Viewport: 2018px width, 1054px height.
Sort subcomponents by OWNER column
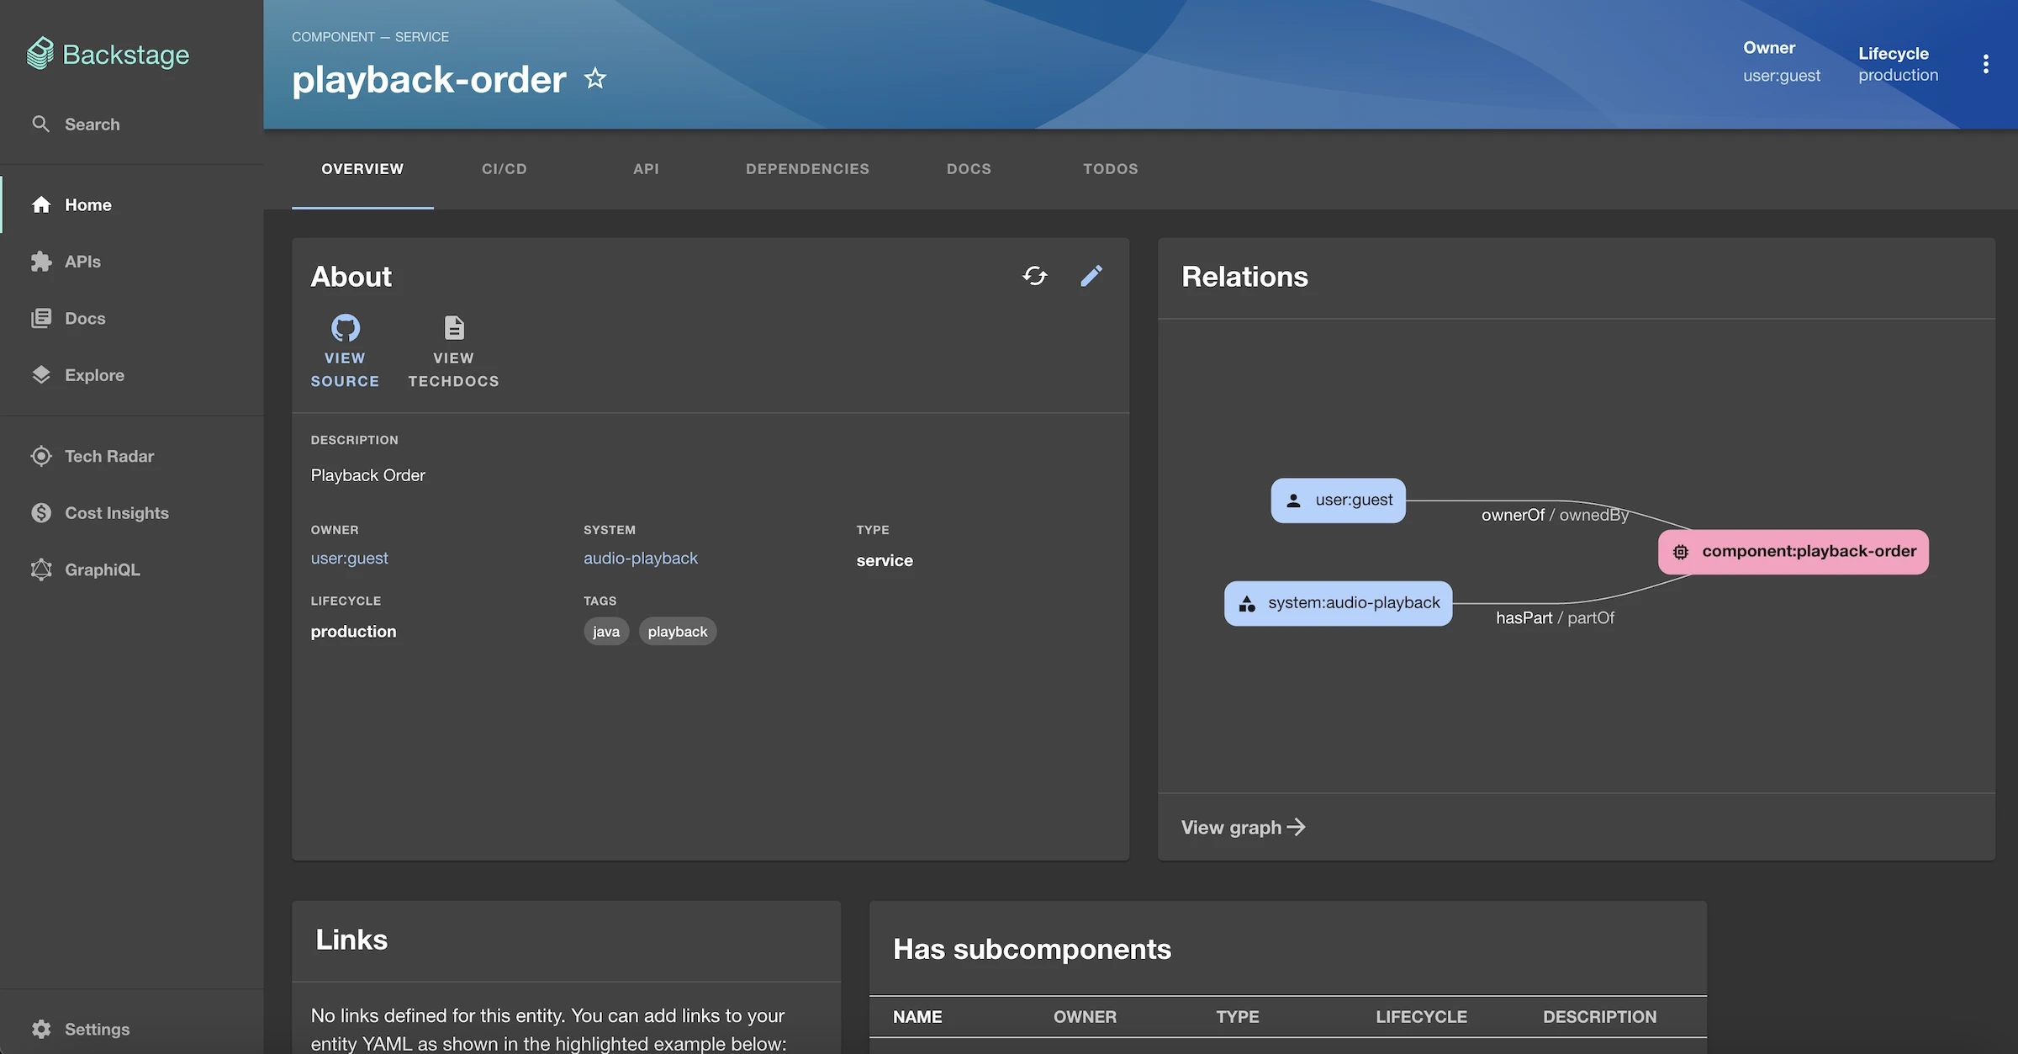point(1085,1017)
